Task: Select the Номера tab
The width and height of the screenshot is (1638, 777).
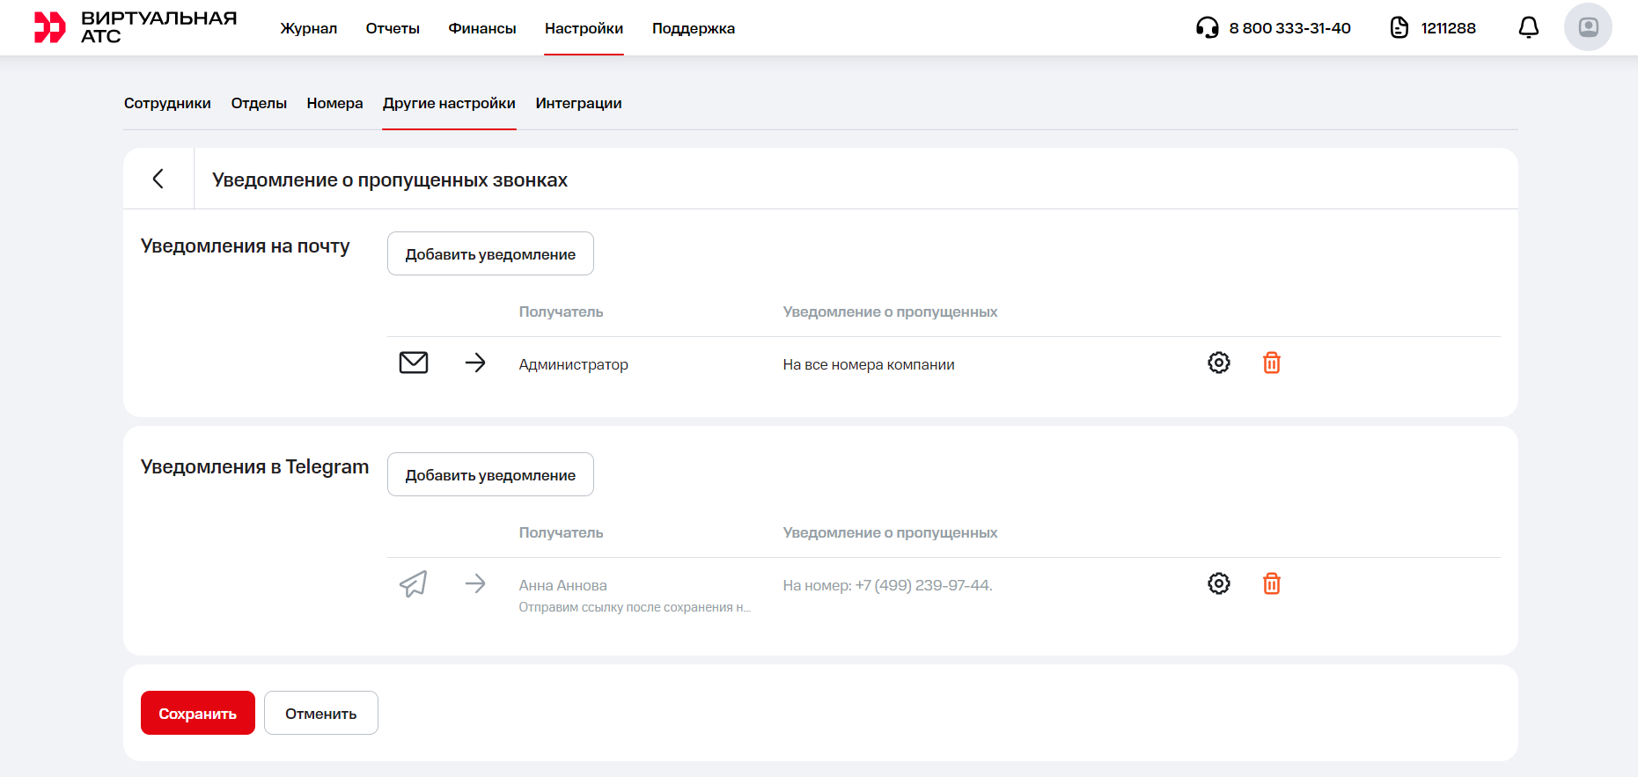Action: pos(334,103)
